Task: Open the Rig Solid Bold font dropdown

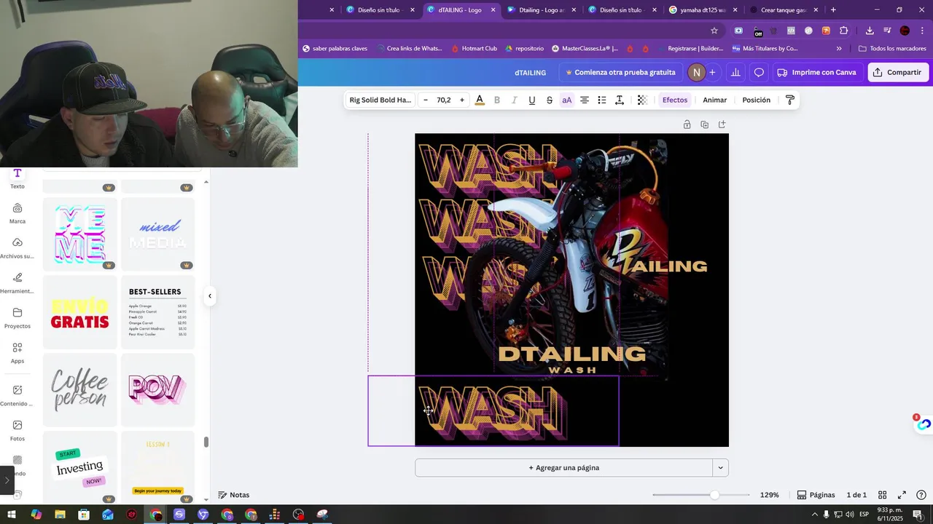Action: (380, 100)
